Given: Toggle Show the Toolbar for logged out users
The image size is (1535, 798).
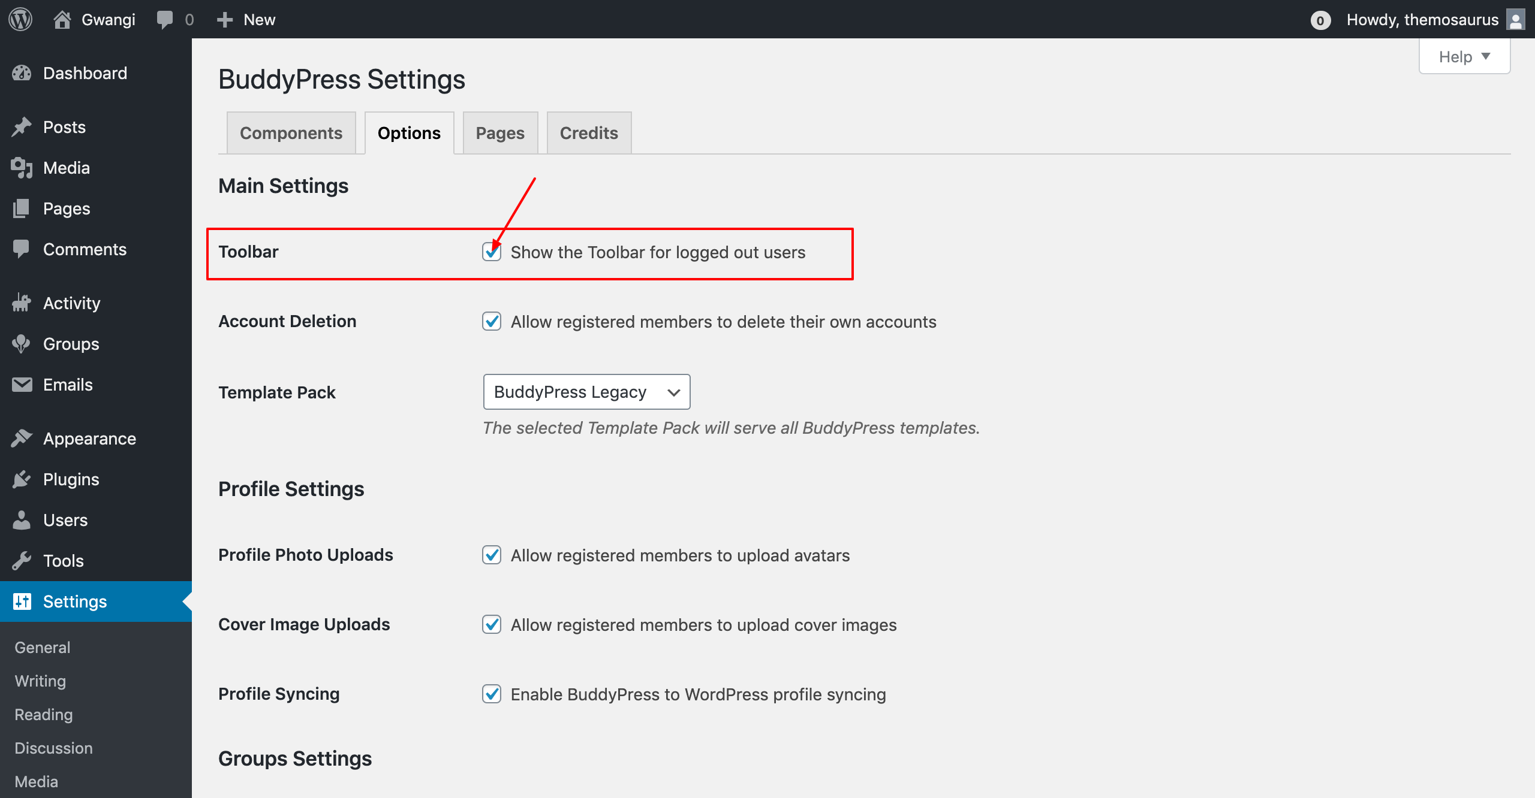Looking at the screenshot, I should pyautogui.click(x=492, y=252).
